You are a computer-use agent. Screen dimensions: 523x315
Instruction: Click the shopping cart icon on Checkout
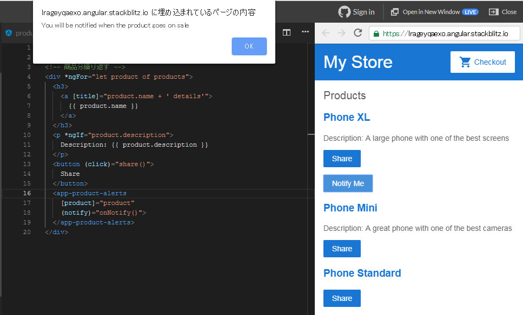pyautogui.click(x=465, y=62)
